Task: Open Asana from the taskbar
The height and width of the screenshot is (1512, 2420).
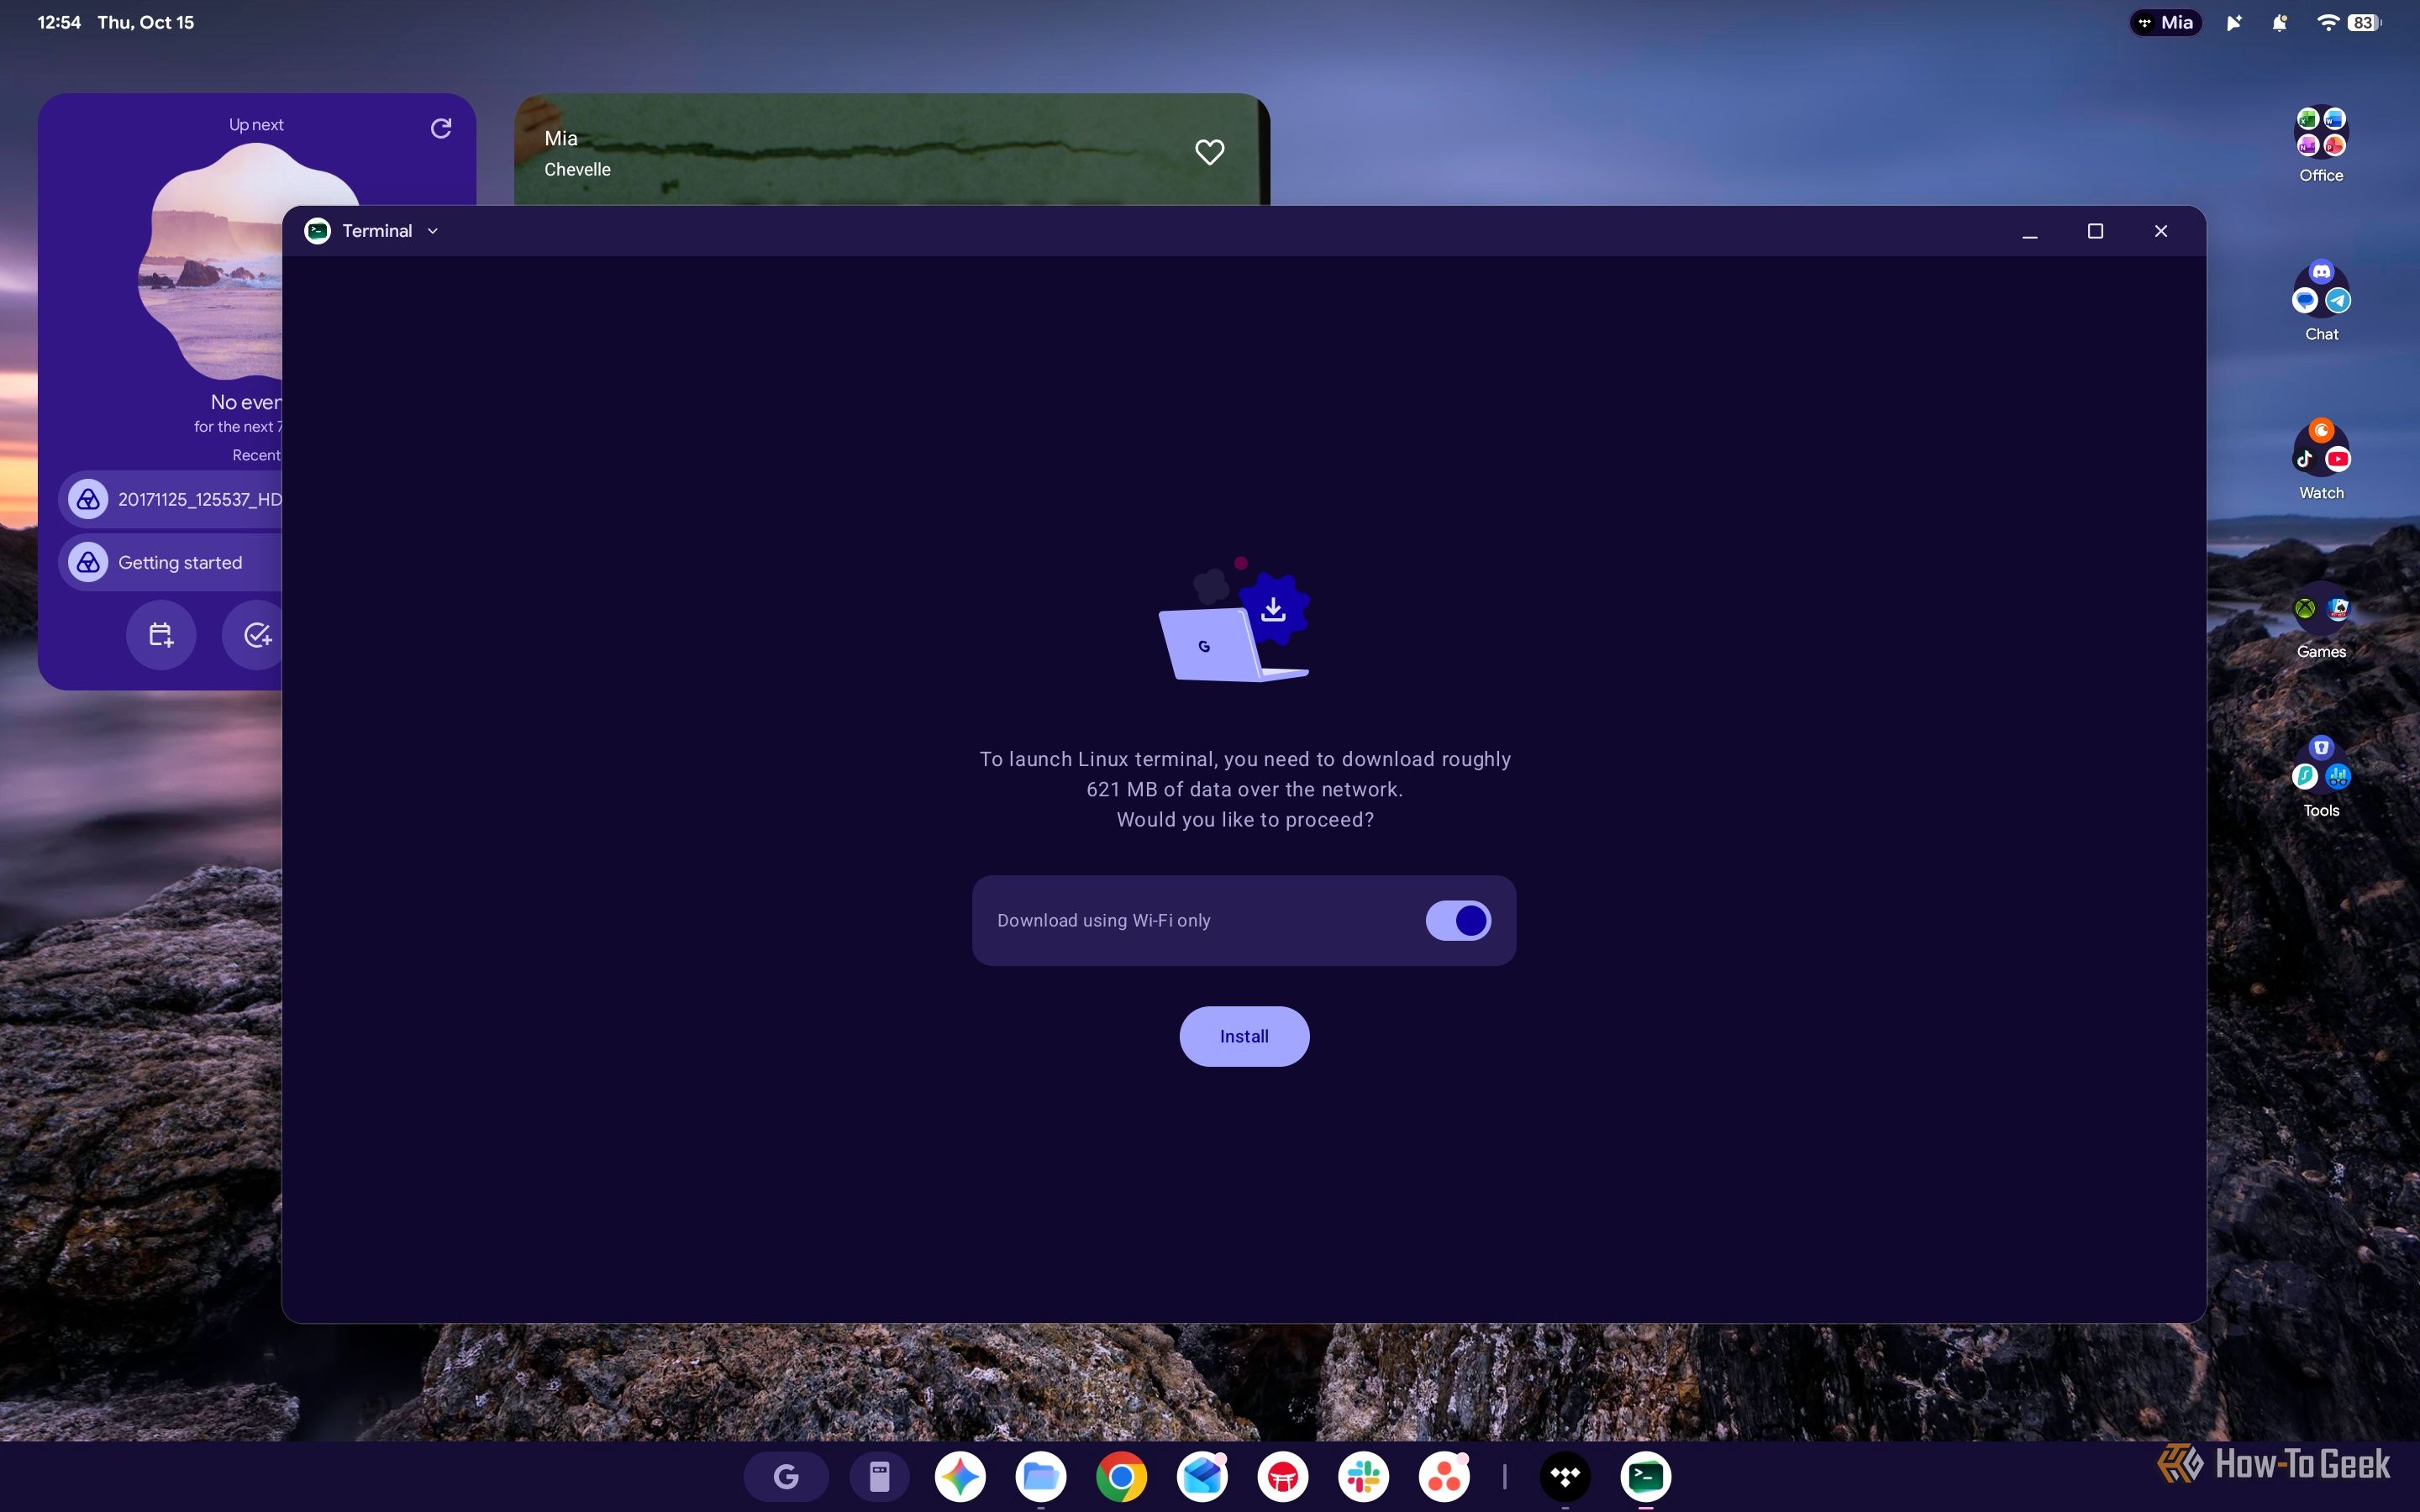Action: (x=1444, y=1476)
